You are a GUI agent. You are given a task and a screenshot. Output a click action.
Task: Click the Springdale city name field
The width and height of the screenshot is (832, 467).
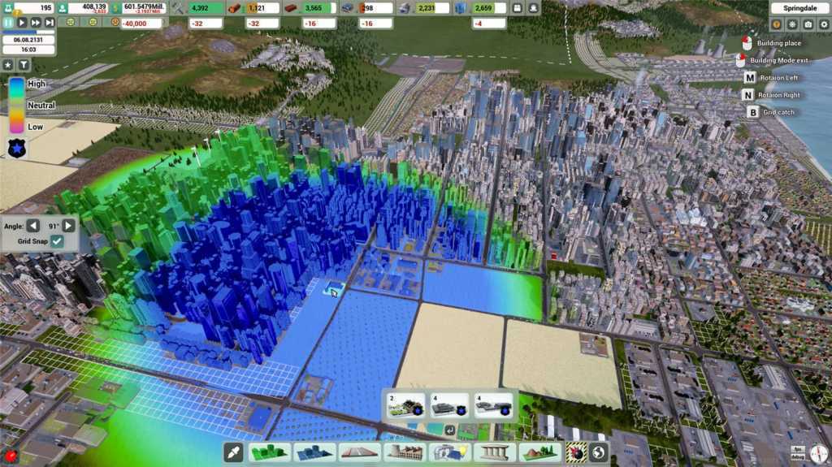click(x=793, y=8)
